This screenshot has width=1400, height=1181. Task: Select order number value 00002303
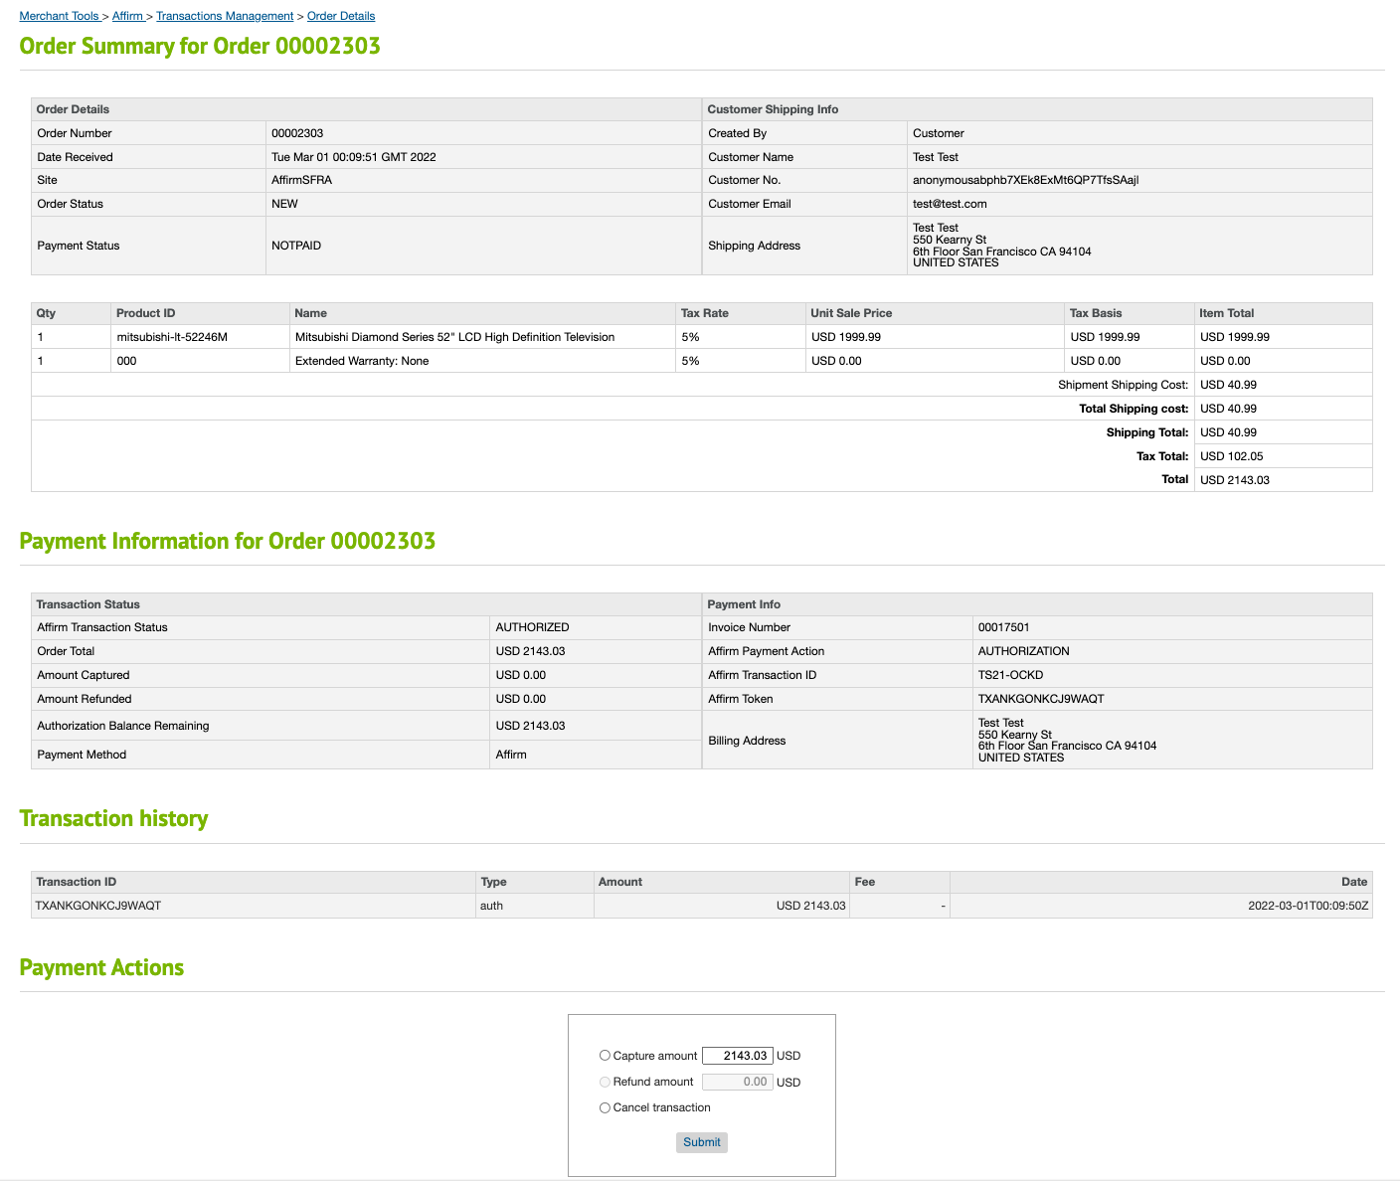(297, 133)
